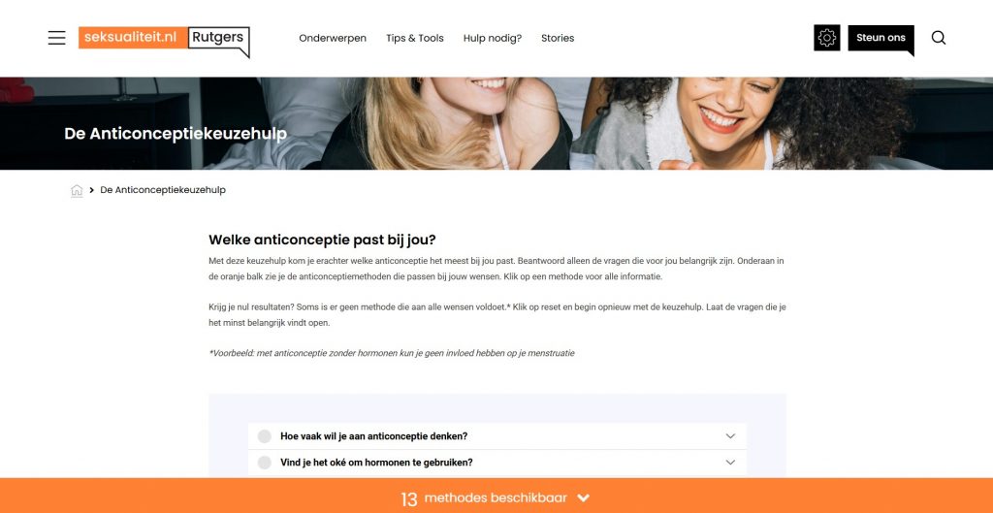Click the seksualiteit.nl logo
This screenshot has width=993, height=513.
point(133,38)
